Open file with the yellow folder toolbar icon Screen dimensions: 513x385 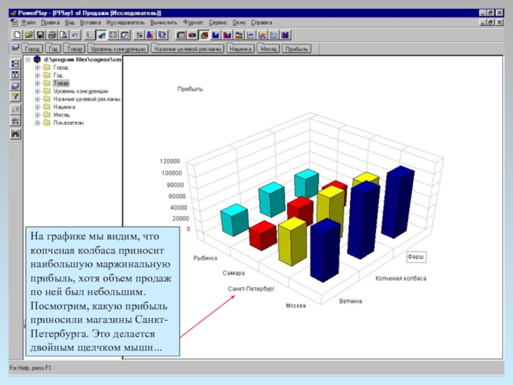coord(29,35)
